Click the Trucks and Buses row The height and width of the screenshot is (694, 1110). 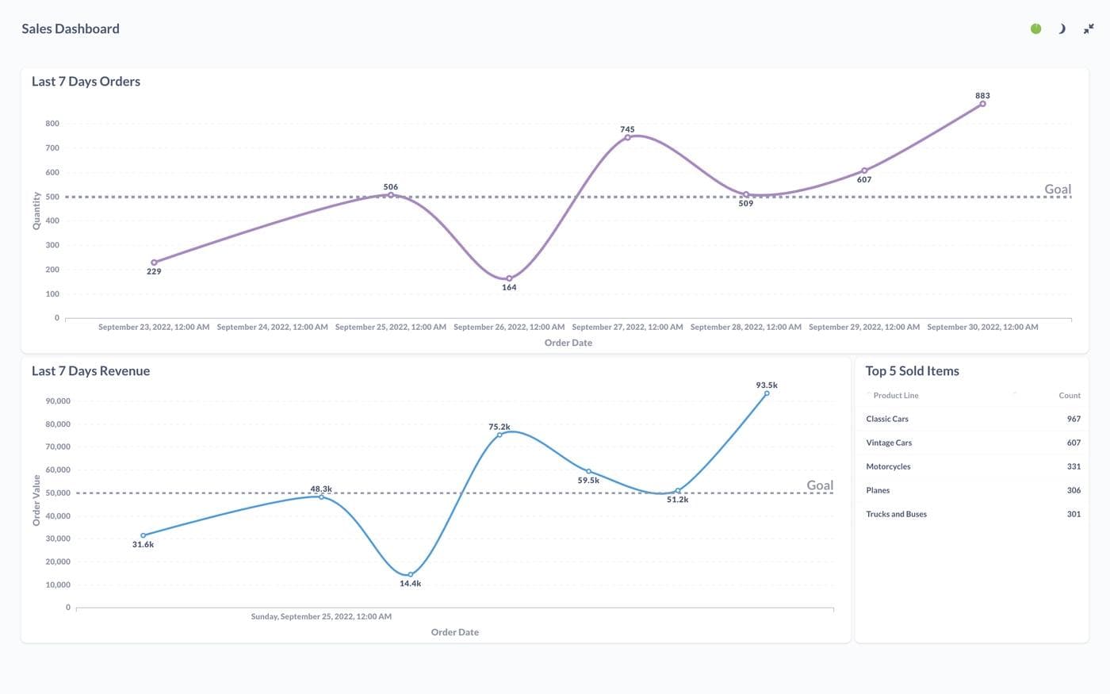click(971, 514)
